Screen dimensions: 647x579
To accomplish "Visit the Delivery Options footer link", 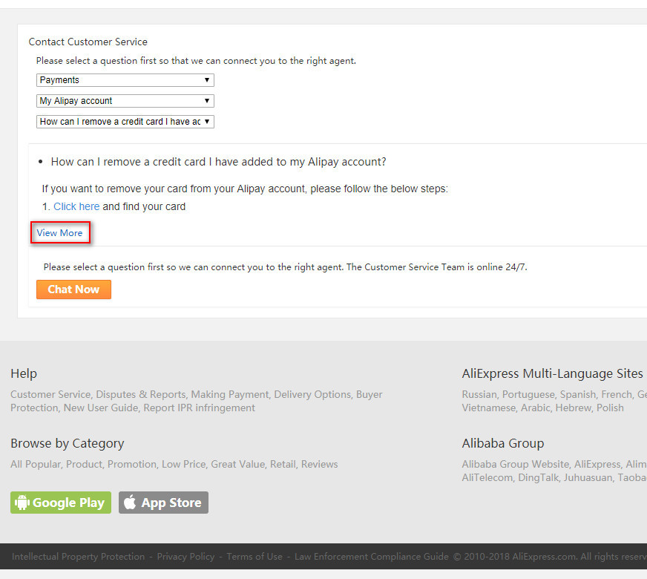I will point(312,395).
